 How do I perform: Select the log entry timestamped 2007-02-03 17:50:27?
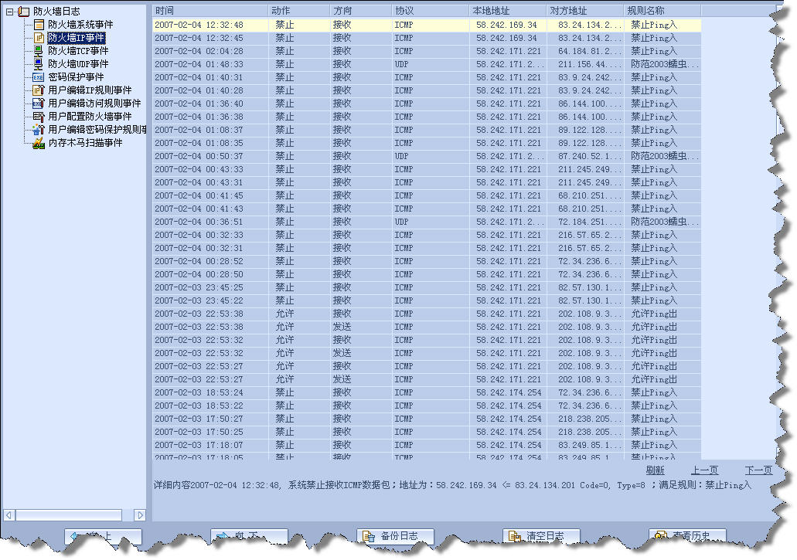pyautogui.click(x=427, y=419)
